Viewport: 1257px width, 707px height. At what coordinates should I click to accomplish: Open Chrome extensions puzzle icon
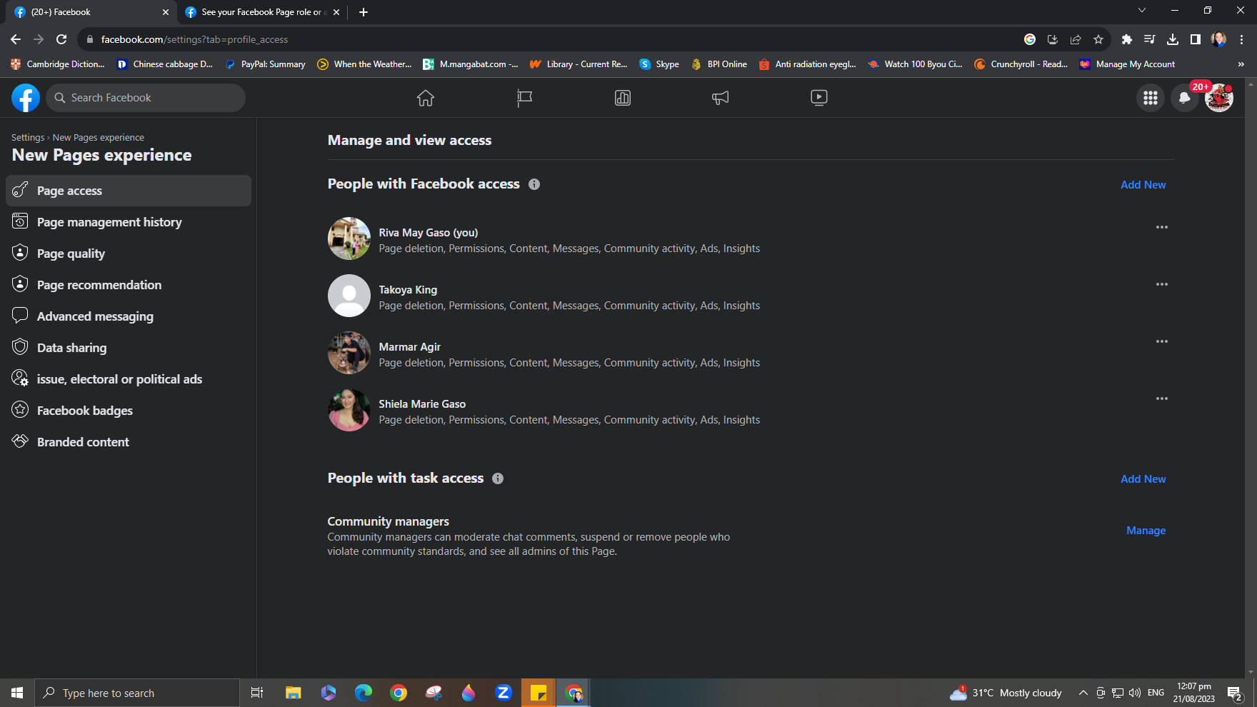pos(1127,39)
